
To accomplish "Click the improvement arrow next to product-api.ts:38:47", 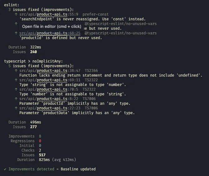I will click(x=16, y=71).
